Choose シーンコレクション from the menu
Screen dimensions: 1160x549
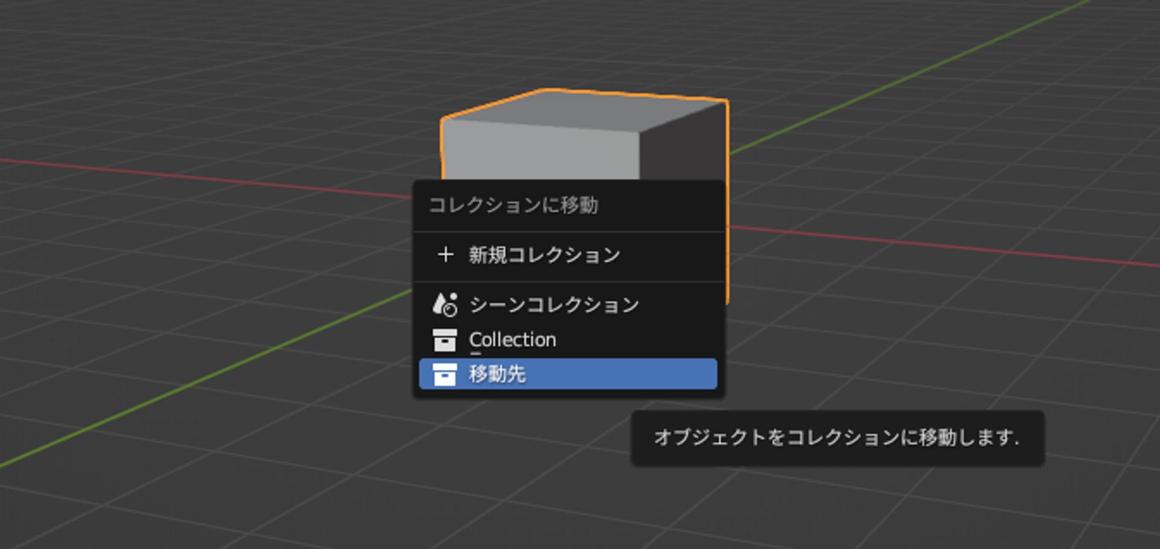553,305
